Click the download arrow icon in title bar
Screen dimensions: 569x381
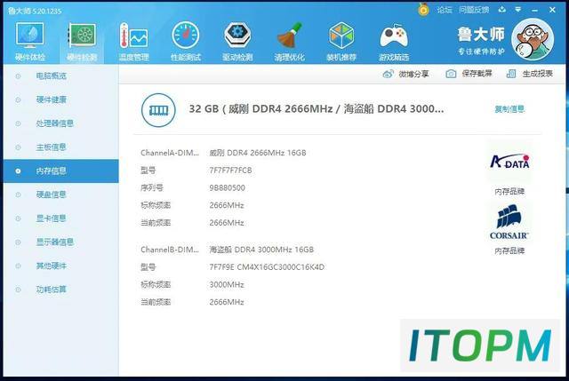pyautogui.click(x=502, y=10)
